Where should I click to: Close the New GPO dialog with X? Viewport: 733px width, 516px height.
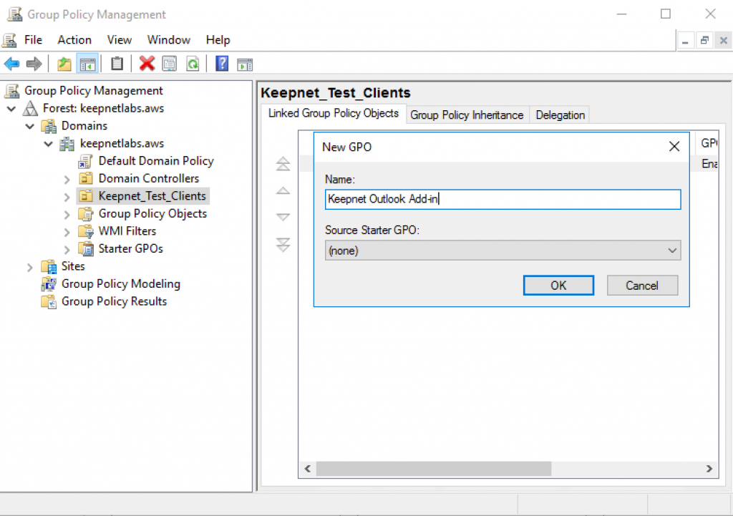click(x=674, y=147)
